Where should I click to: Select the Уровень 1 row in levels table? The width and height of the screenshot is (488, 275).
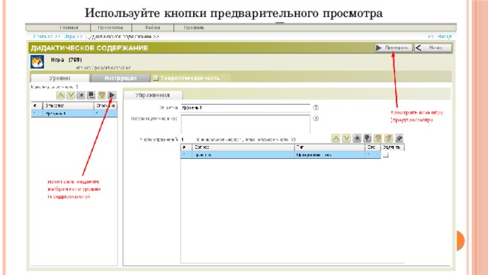pos(75,114)
